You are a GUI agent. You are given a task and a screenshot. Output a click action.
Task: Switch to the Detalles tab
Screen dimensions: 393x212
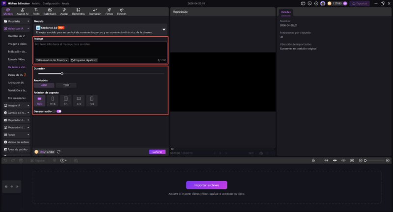coord(285,12)
